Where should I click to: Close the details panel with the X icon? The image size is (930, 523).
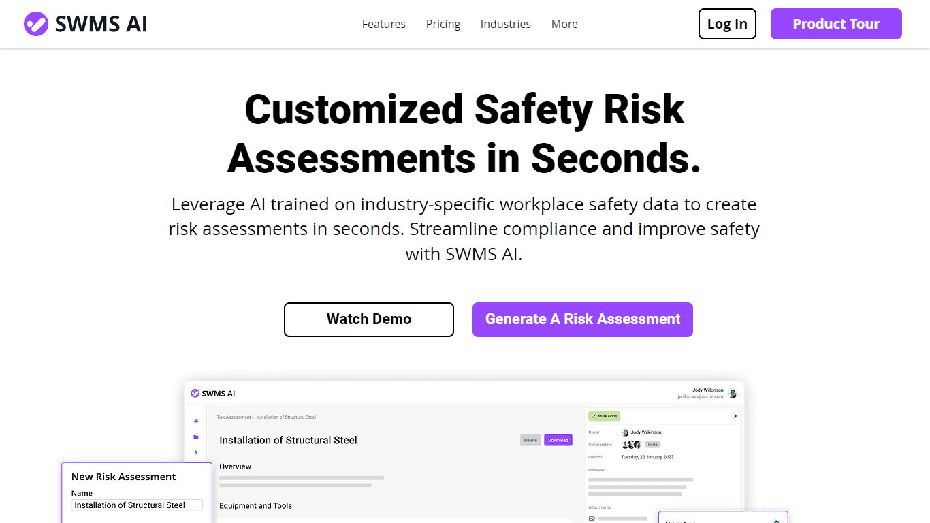pyautogui.click(x=735, y=416)
